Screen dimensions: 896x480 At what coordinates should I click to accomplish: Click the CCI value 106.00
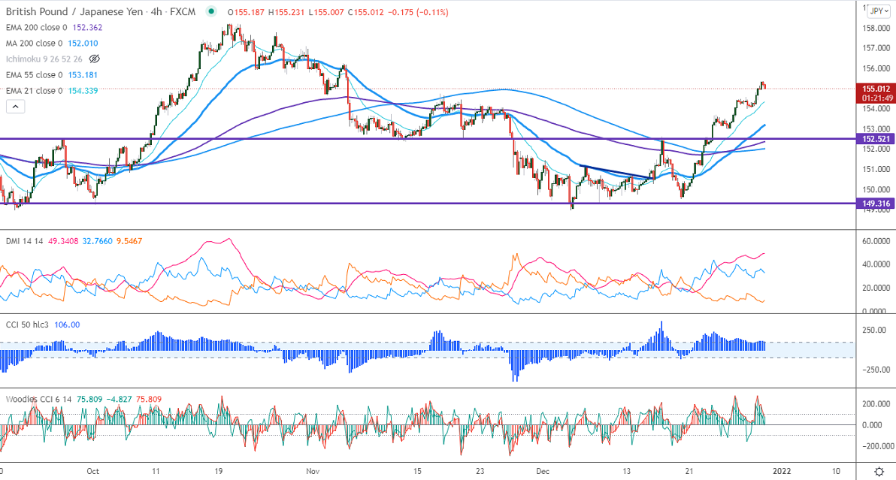pos(67,325)
